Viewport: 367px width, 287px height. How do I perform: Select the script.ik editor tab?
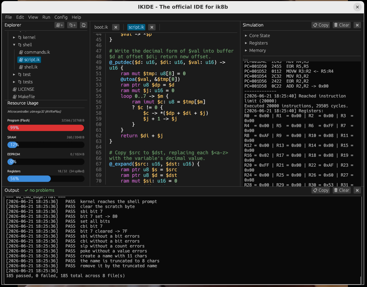tap(136, 27)
